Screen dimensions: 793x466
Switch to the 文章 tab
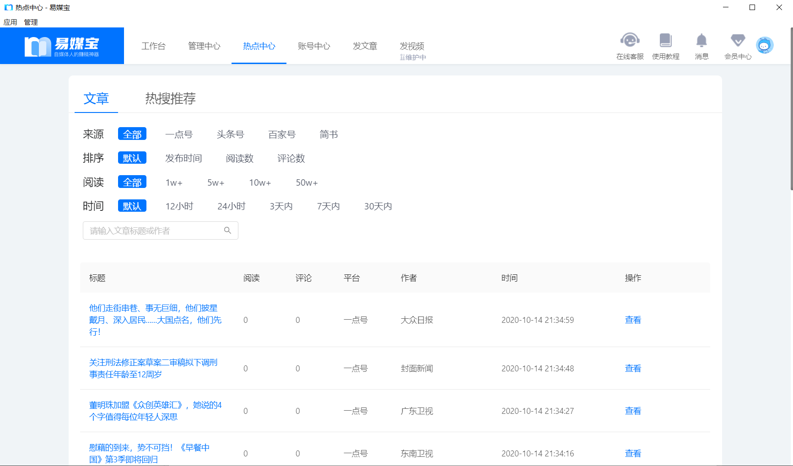point(96,98)
